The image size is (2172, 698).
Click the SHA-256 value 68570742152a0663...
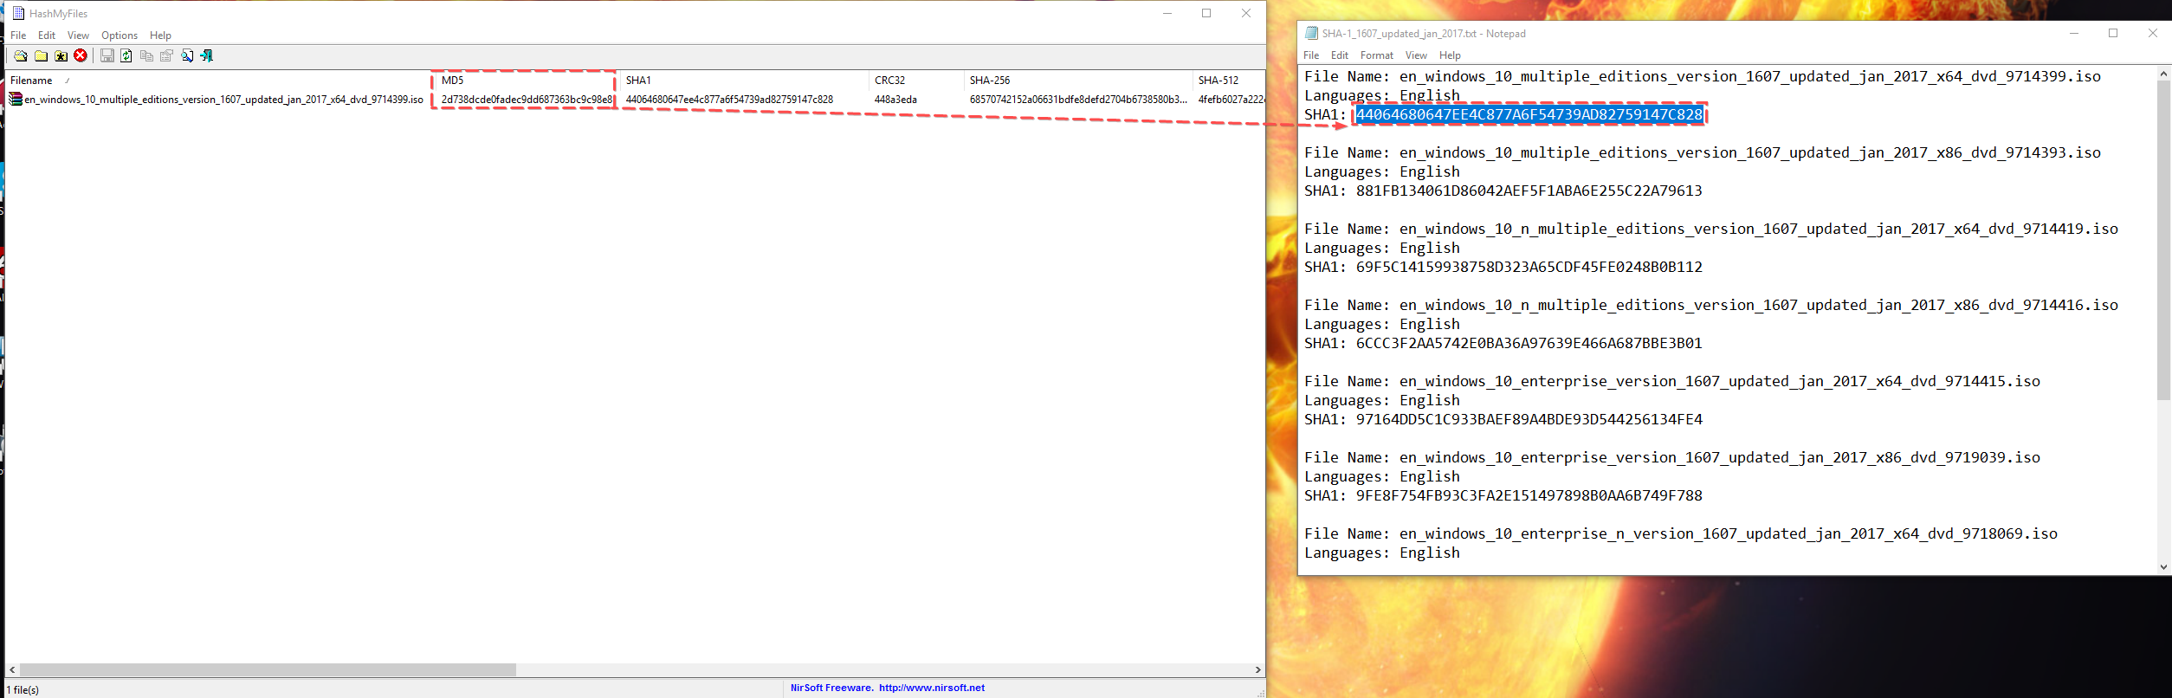point(1078,100)
